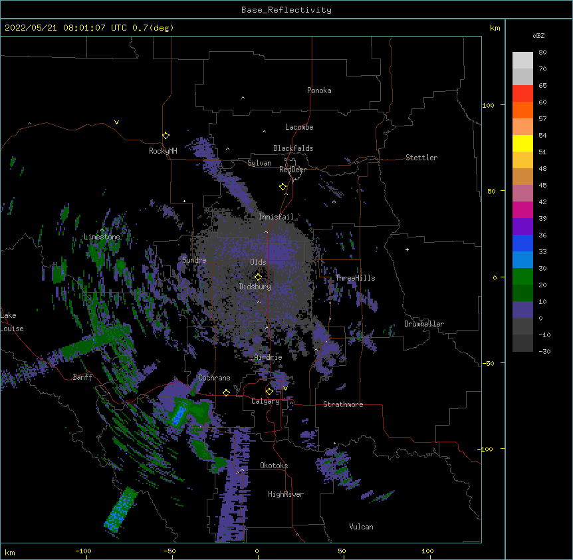
Task: Click the Banff town label
Action: [82, 377]
